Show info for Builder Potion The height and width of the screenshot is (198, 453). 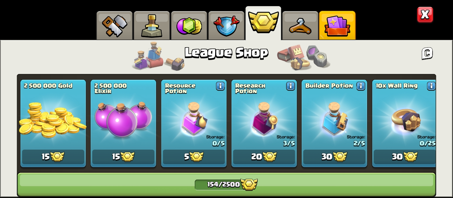click(x=360, y=86)
